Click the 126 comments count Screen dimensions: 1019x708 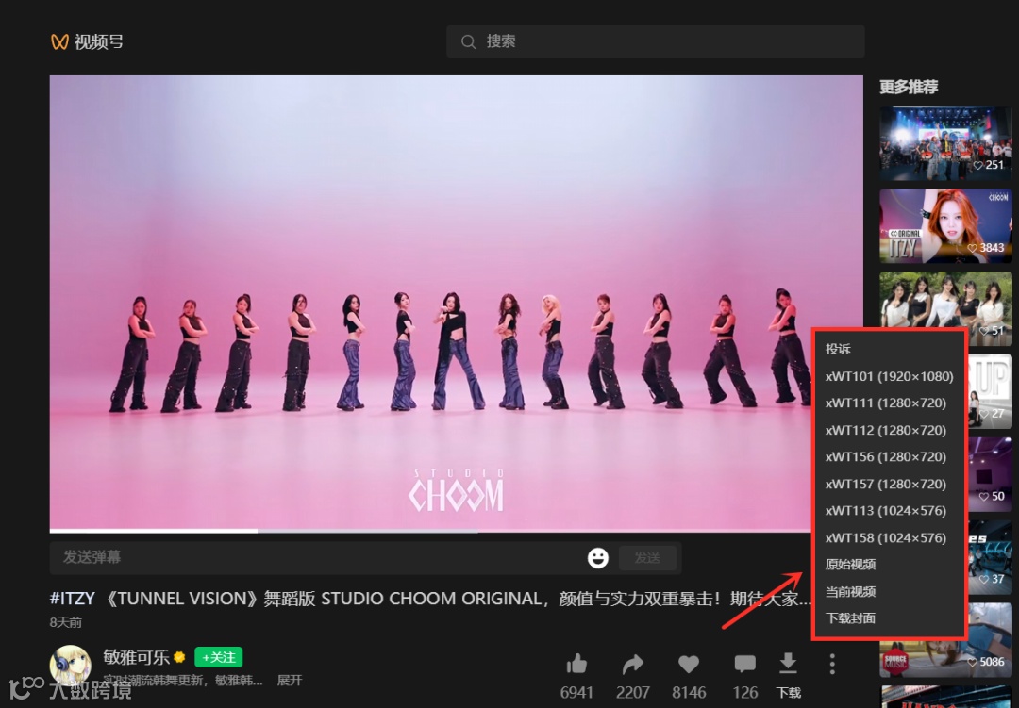(x=744, y=692)
